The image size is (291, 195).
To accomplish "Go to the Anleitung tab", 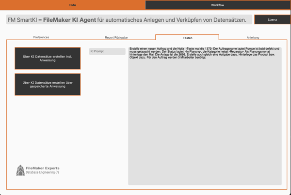I will [x=253, y=37].
